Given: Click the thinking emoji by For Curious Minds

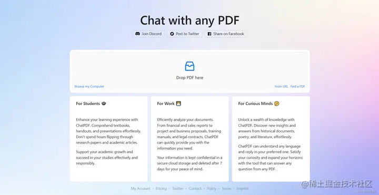Looking at the screenshot, I should click(277, 104).
